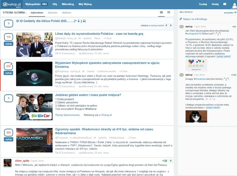Click the pencil icon to write on the microblog
237x176 pixels.
coord(181,18)
